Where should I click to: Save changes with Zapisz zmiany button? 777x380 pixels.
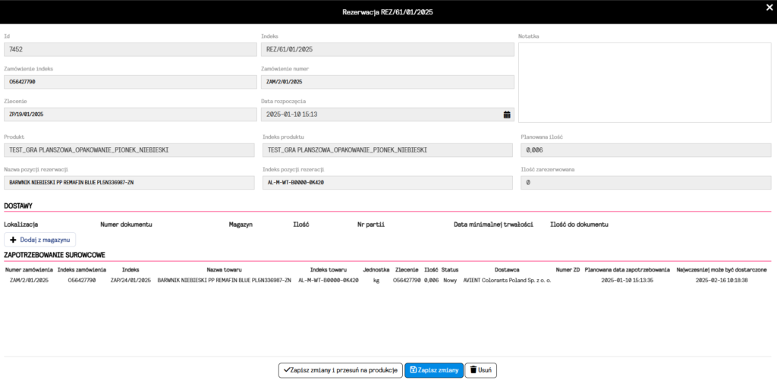pyautogui.click(x=433, y=369)
